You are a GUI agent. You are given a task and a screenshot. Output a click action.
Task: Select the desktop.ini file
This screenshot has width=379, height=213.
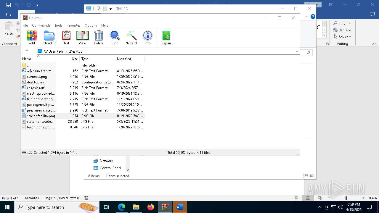point(83,82)
